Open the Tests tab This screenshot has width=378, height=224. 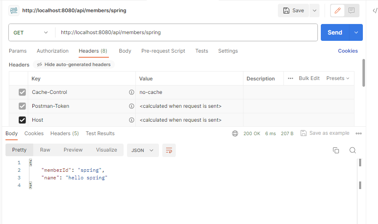click(x=201, y=51)
